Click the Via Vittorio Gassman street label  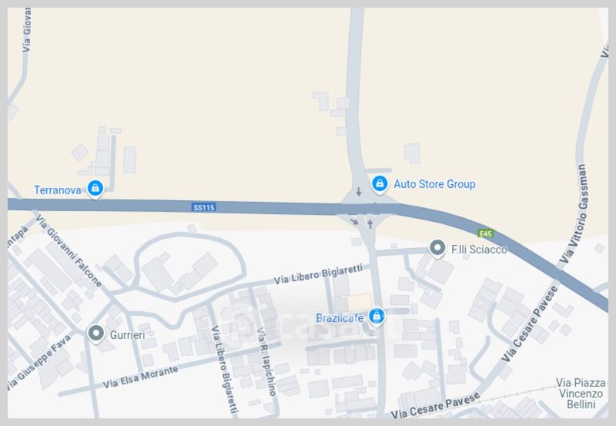point(574,214)
